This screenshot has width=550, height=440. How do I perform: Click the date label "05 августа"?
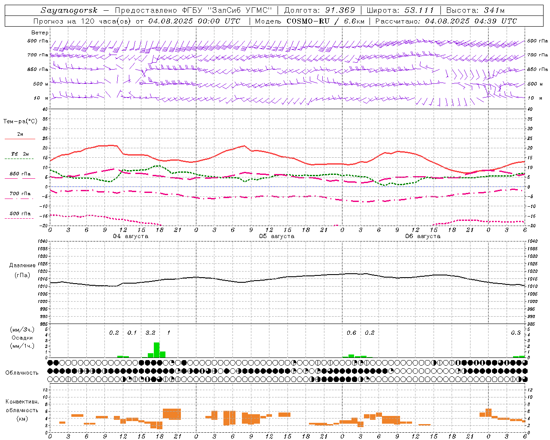click(x=277, y=236)
